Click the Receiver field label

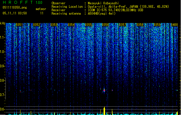coord(58,10)
